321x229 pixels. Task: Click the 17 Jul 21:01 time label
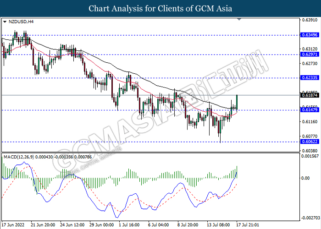coord(248,225)
